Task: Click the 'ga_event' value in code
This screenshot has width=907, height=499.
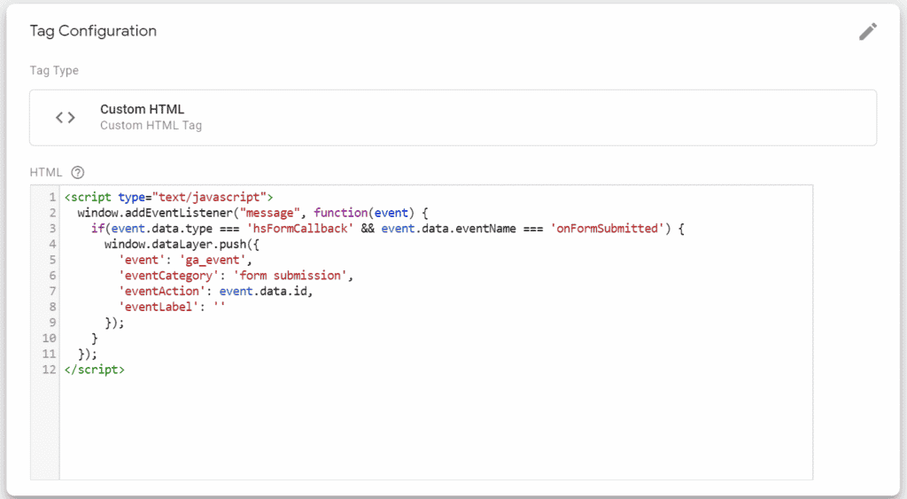Action: 213,260
